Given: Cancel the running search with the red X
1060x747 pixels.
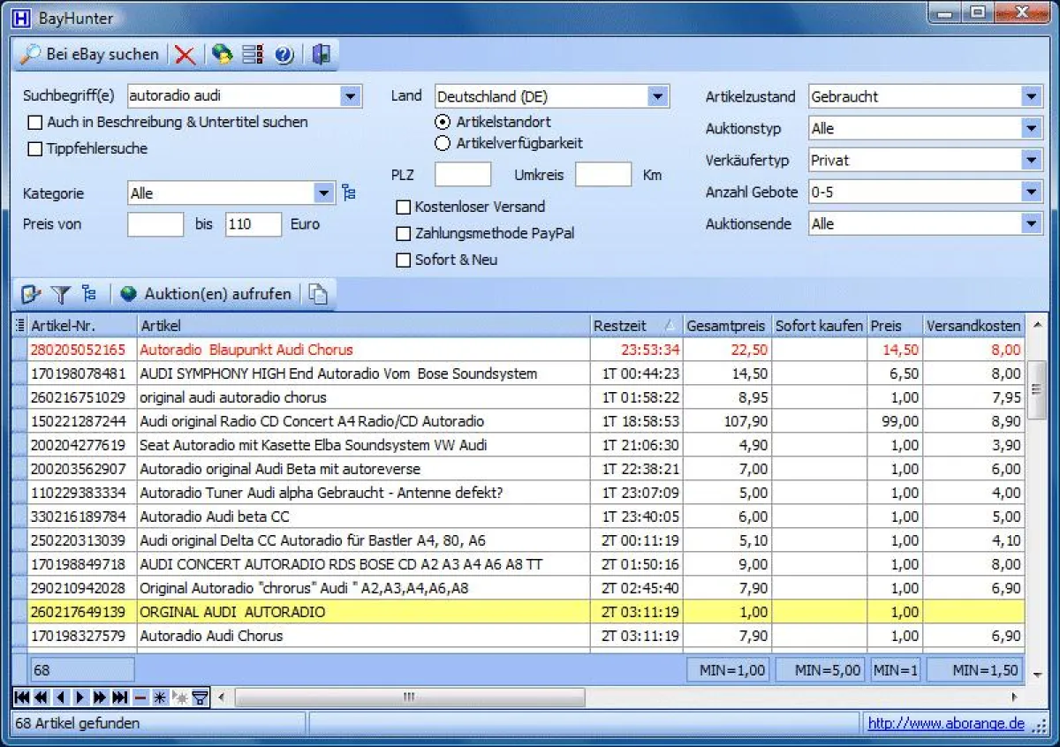Looking at the screenshot, I should pos(184,54).
